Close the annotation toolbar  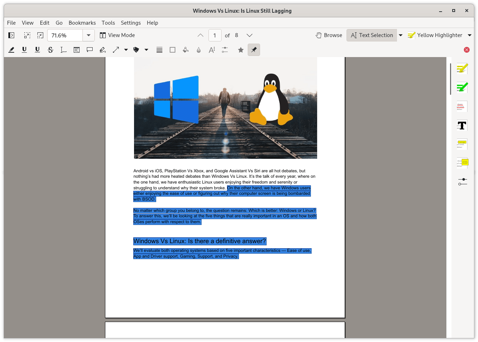[467, 50]
